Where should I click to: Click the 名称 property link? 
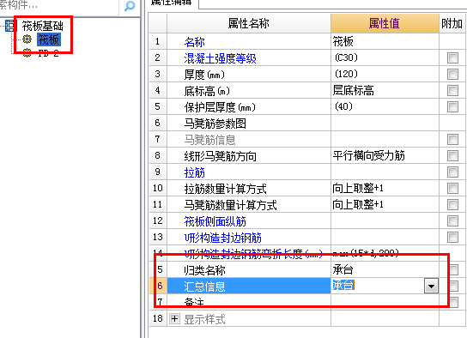(x=195, y=42)
